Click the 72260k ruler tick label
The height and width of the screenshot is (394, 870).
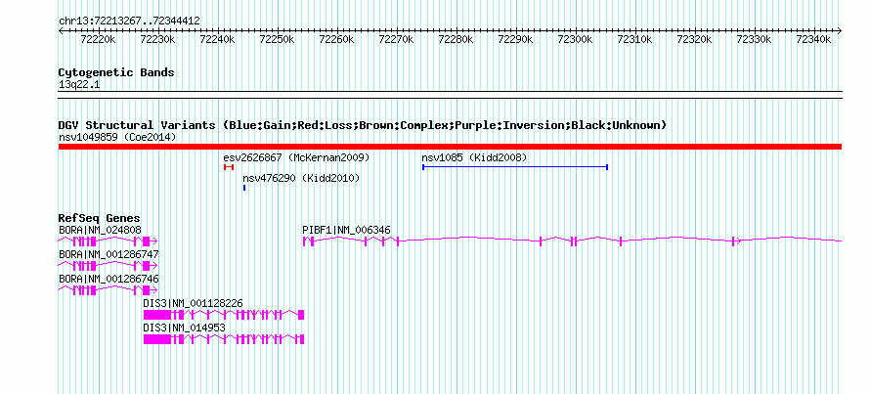(x=337, y=39)
